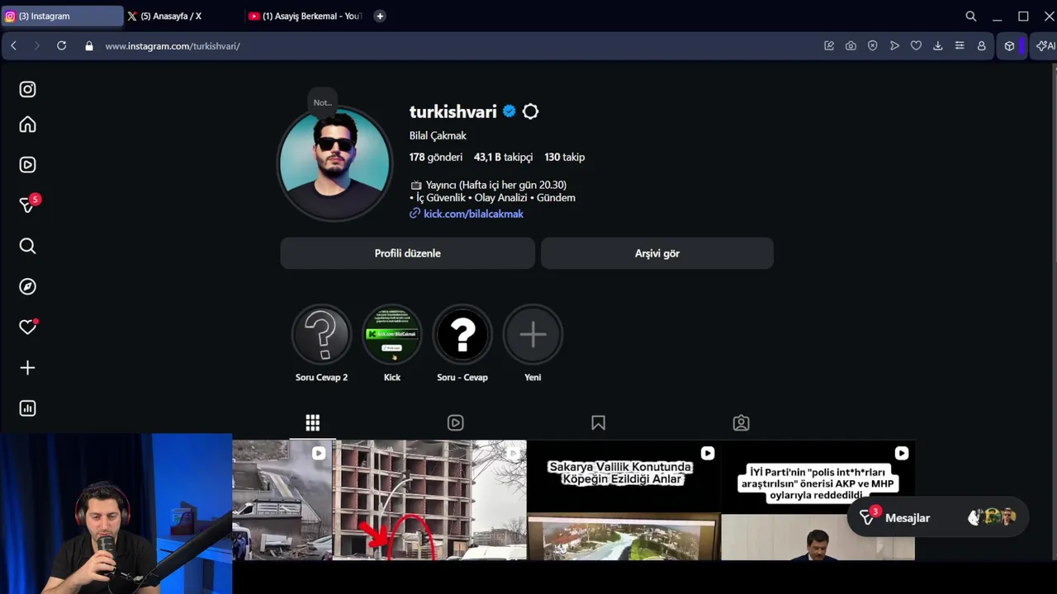Show the saved posts bookmark tab
Viewport: 1057px width, 594px height.
[x=598, y=423]
